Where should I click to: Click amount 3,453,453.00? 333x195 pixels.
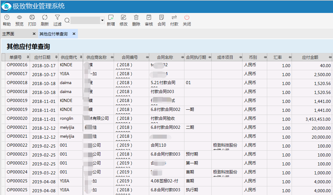[318, 119]
